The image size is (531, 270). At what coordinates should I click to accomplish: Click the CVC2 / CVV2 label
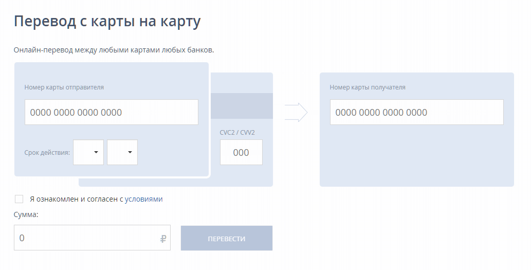pyautogui.click(x=237, y=133)
